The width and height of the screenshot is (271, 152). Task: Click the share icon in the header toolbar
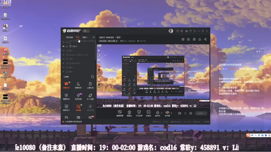click(x=205, y=39)
